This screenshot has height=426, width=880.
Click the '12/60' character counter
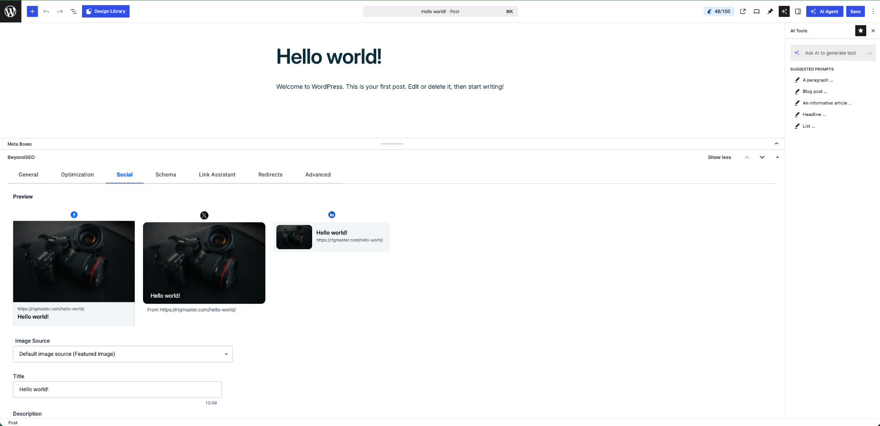click(211, 403)
